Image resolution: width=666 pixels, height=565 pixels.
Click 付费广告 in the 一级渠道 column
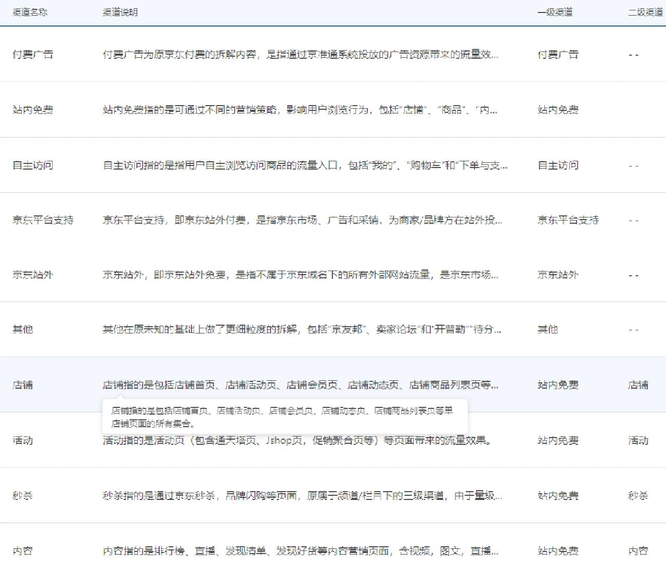point(558,54)
